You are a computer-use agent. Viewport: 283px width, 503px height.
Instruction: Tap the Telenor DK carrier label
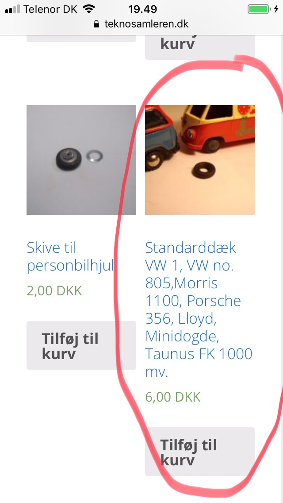[50, 9]
